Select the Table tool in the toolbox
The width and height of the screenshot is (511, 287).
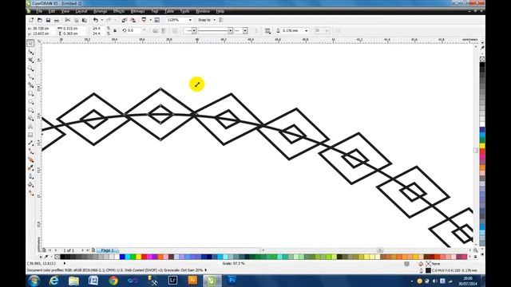tap(30, 135)
